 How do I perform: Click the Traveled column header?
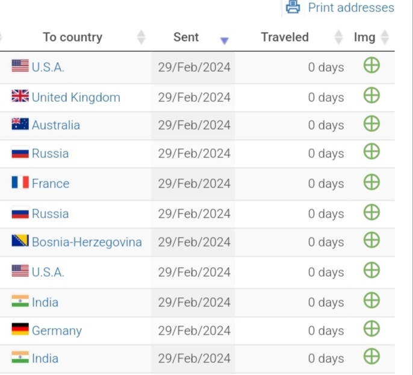click(x=285, y=37)
